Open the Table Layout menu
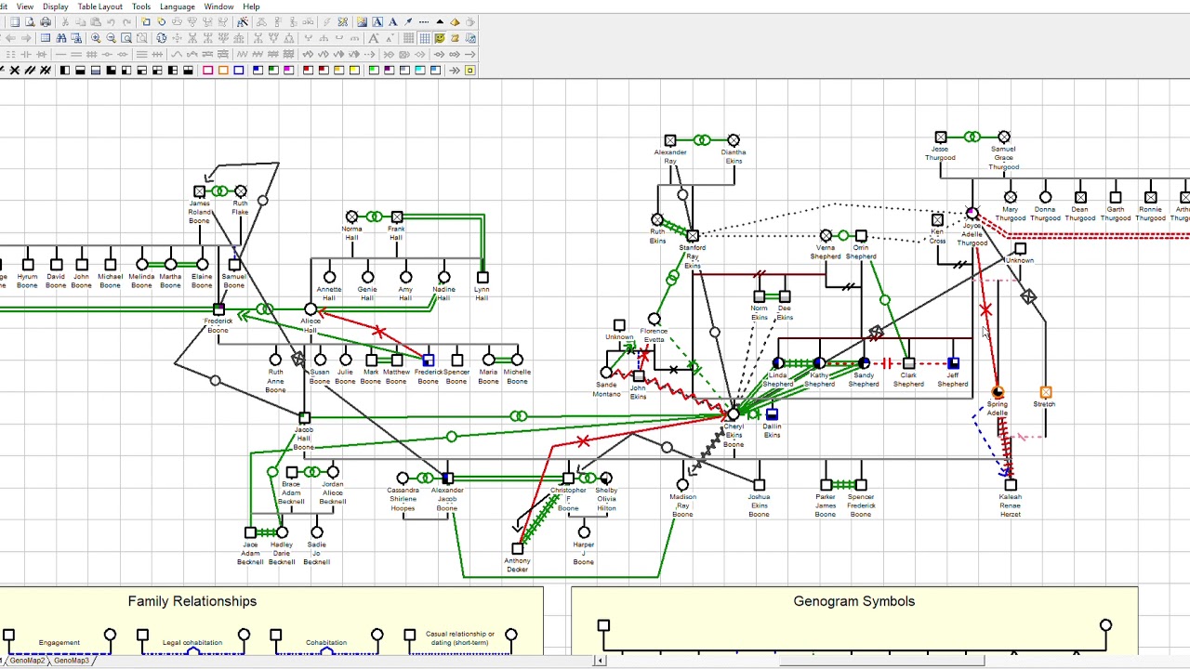The image size is (1190, 669). click(x=99, y=7)
